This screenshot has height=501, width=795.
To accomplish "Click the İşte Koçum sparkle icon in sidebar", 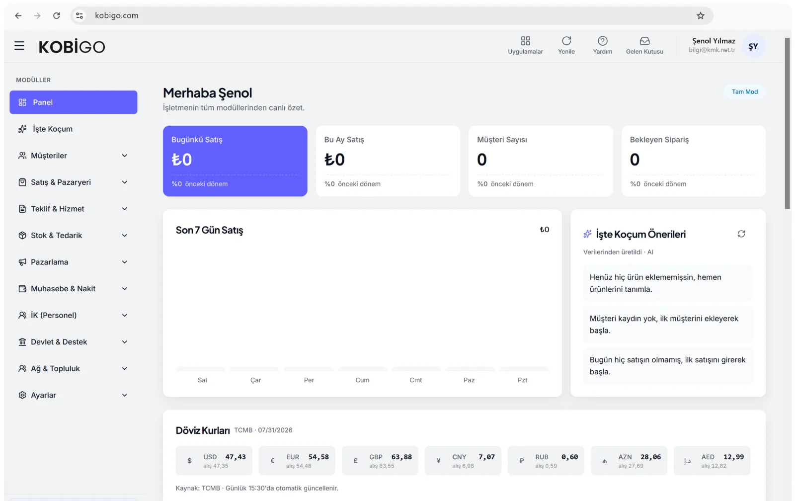I will coord(22,129).
